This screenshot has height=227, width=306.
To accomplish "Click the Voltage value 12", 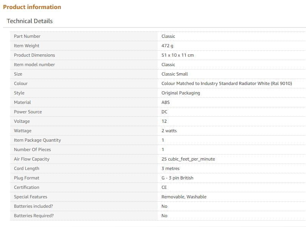I will pyautogui.click(x=164, y=121).
